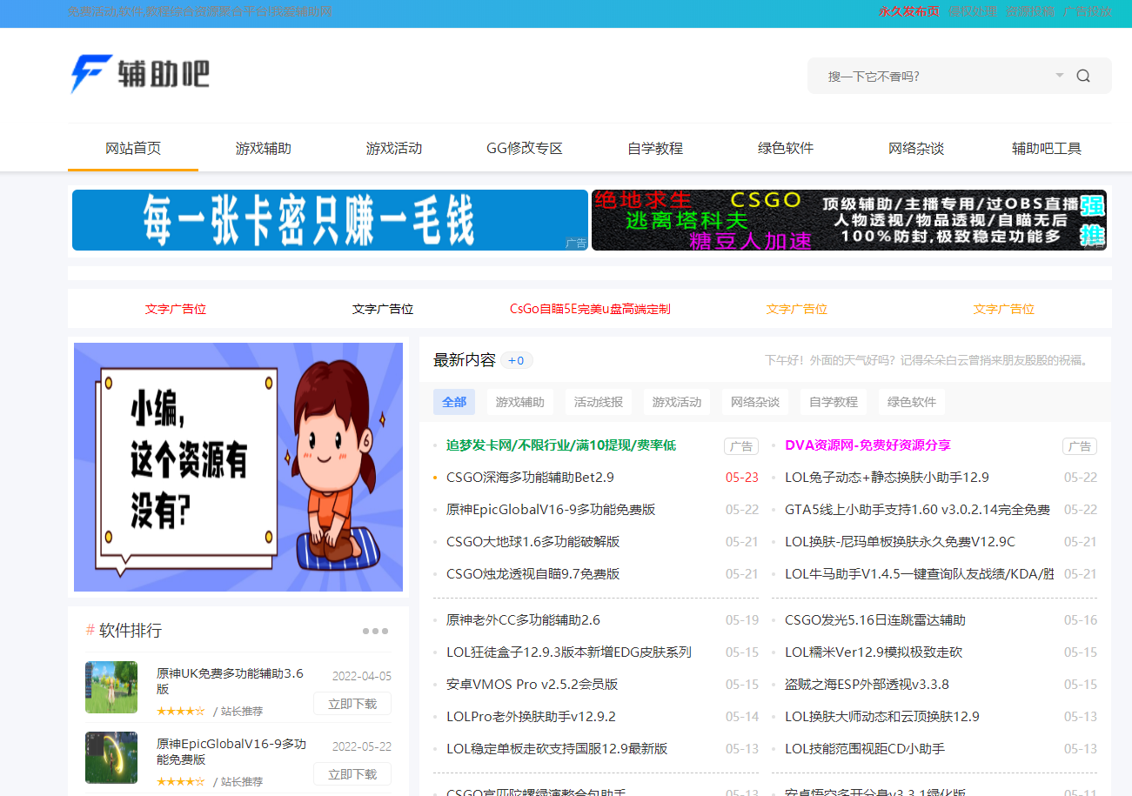The height and width of the screenshot is (796, 1132).
Task: Click the three-dots more icon in 软件排行
Action: (x=375, y=632)
